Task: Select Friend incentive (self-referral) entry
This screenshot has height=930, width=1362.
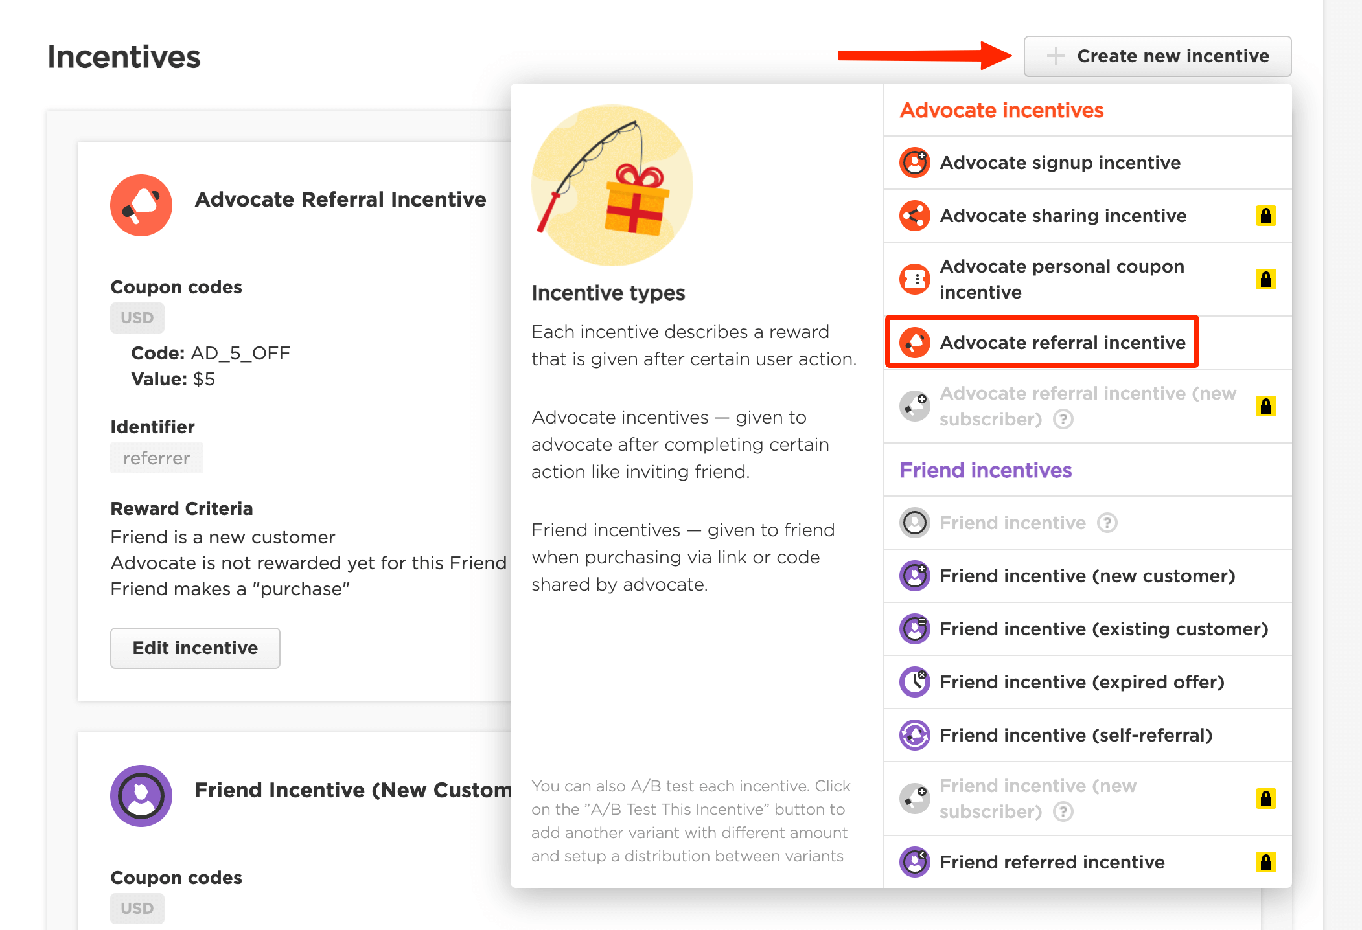Action: click(x=1076, y=735)
